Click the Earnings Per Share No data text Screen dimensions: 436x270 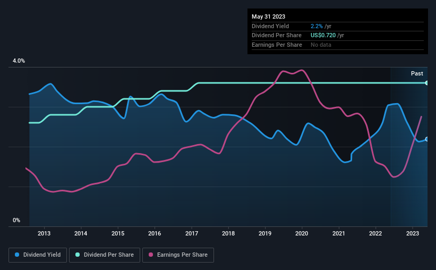click(x=321, y=45)
